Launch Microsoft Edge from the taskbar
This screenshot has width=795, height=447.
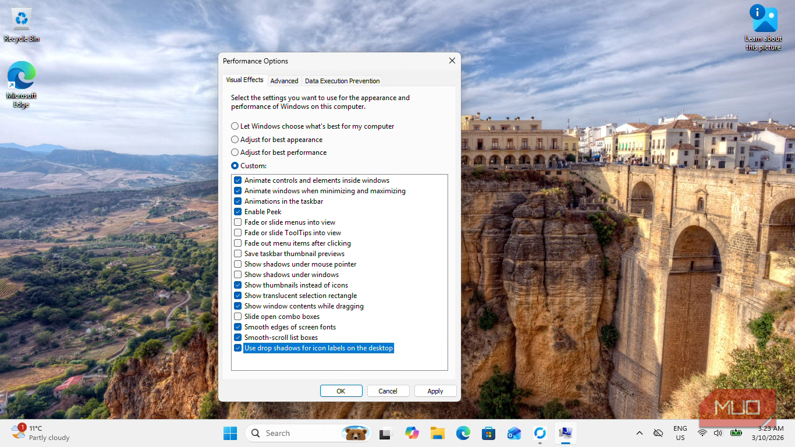point(463,433)
